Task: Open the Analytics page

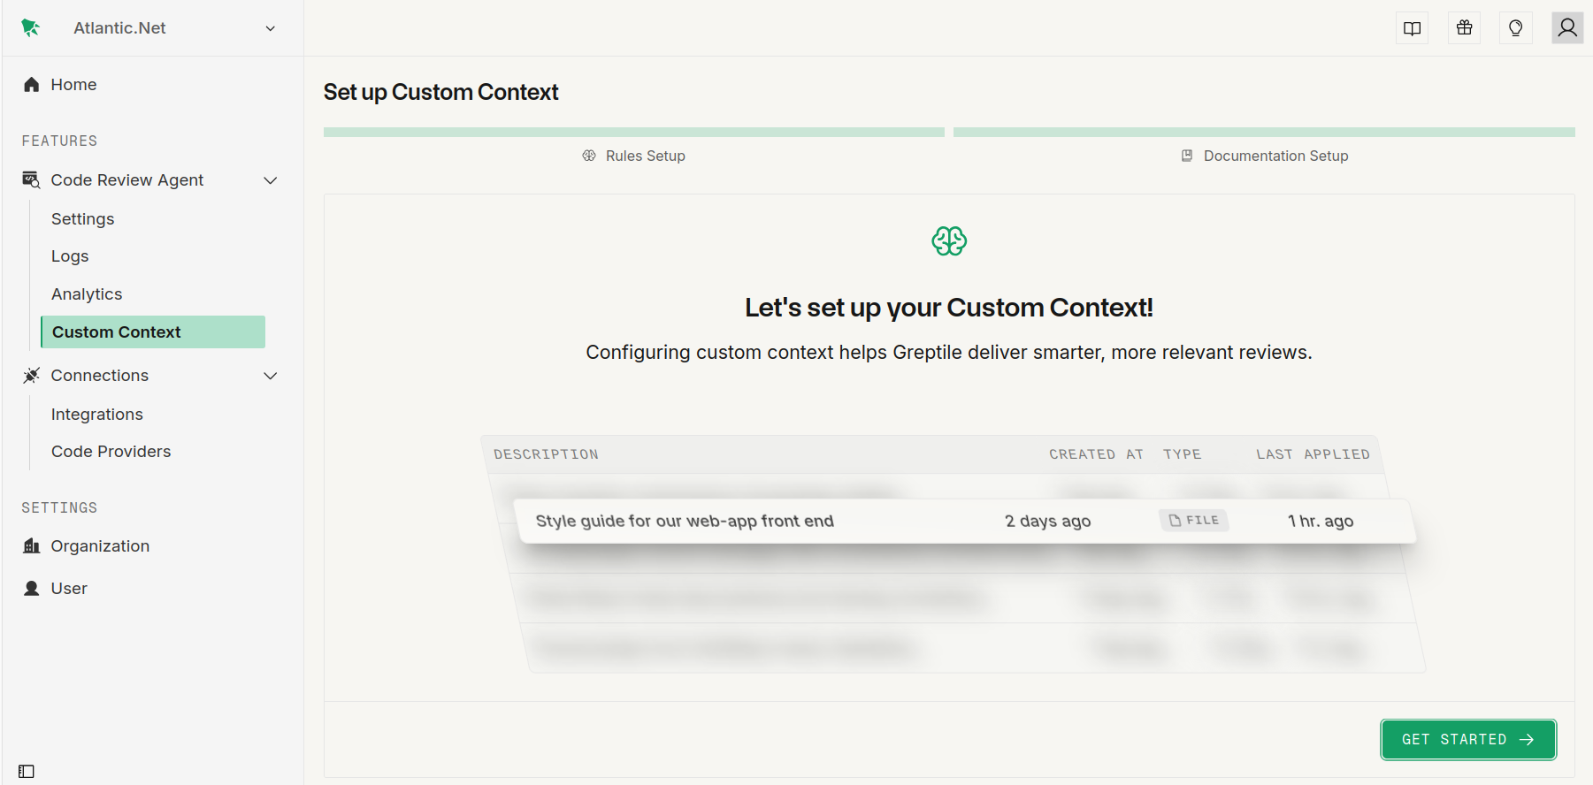Action: [87, 294]
